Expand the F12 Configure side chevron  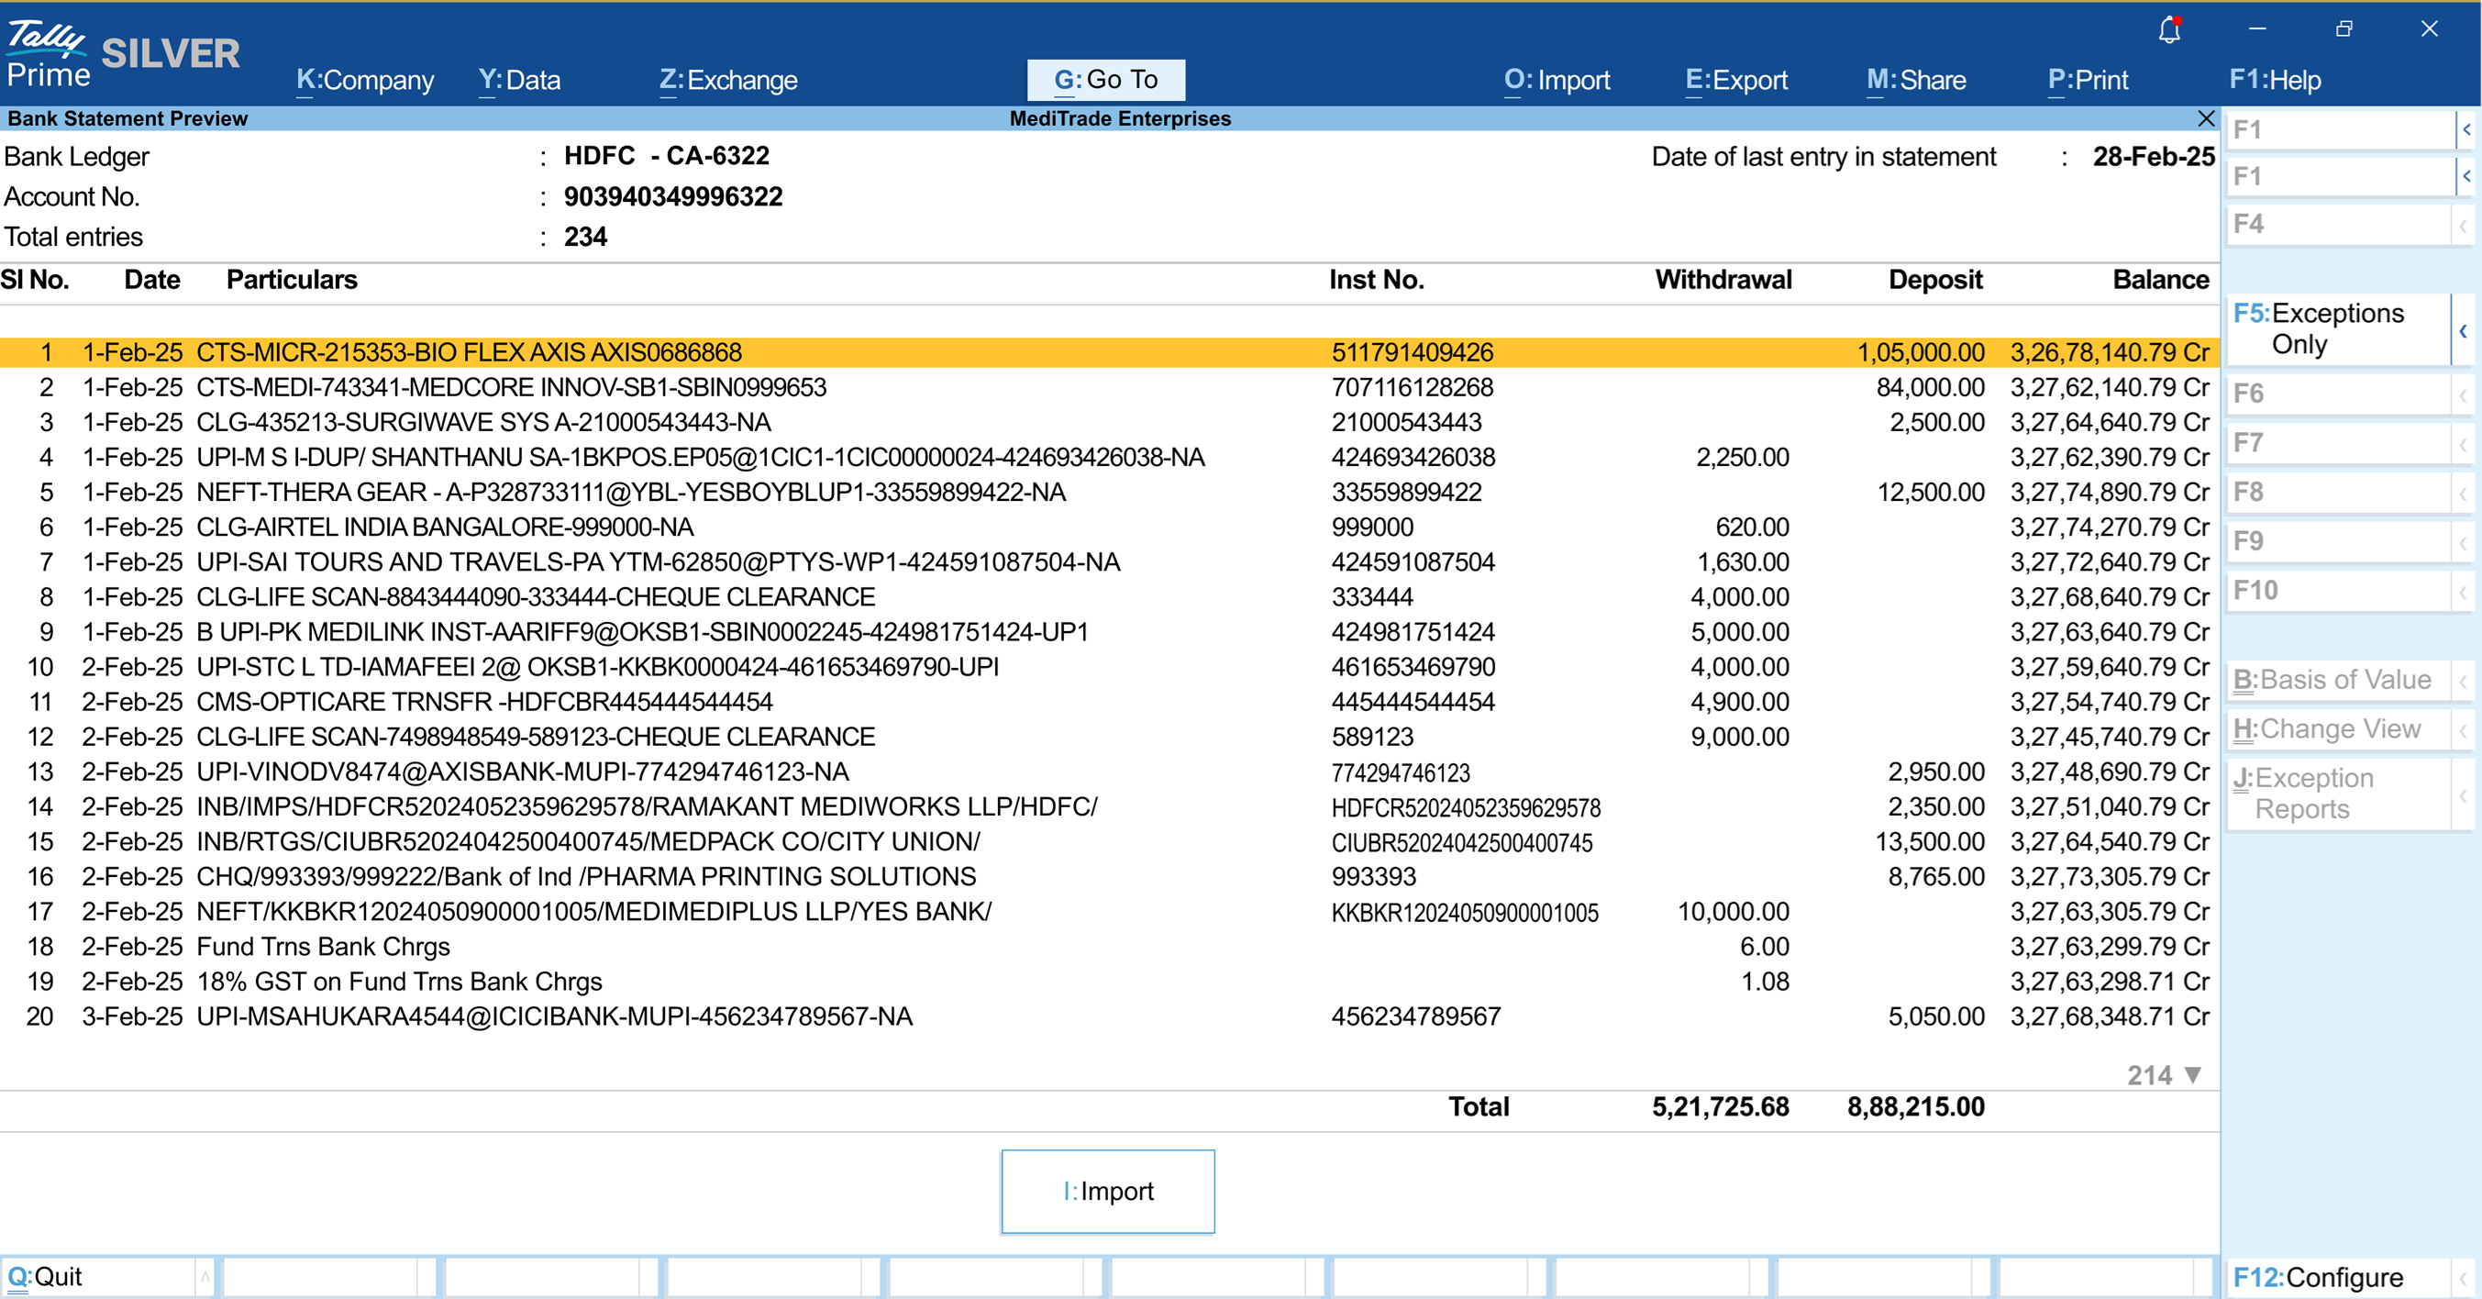pyautogui.click(x=2463, y=1278)
